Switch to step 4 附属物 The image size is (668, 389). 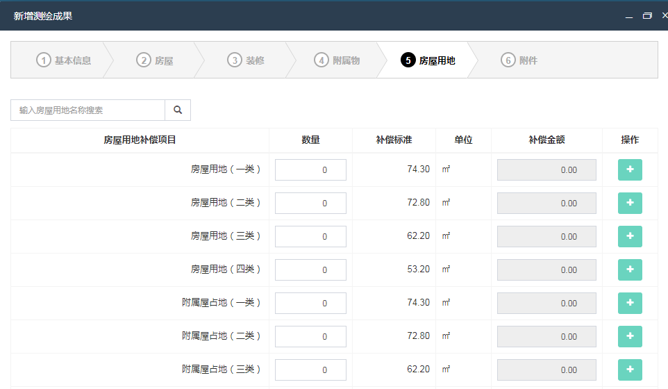tap(337, 60)
